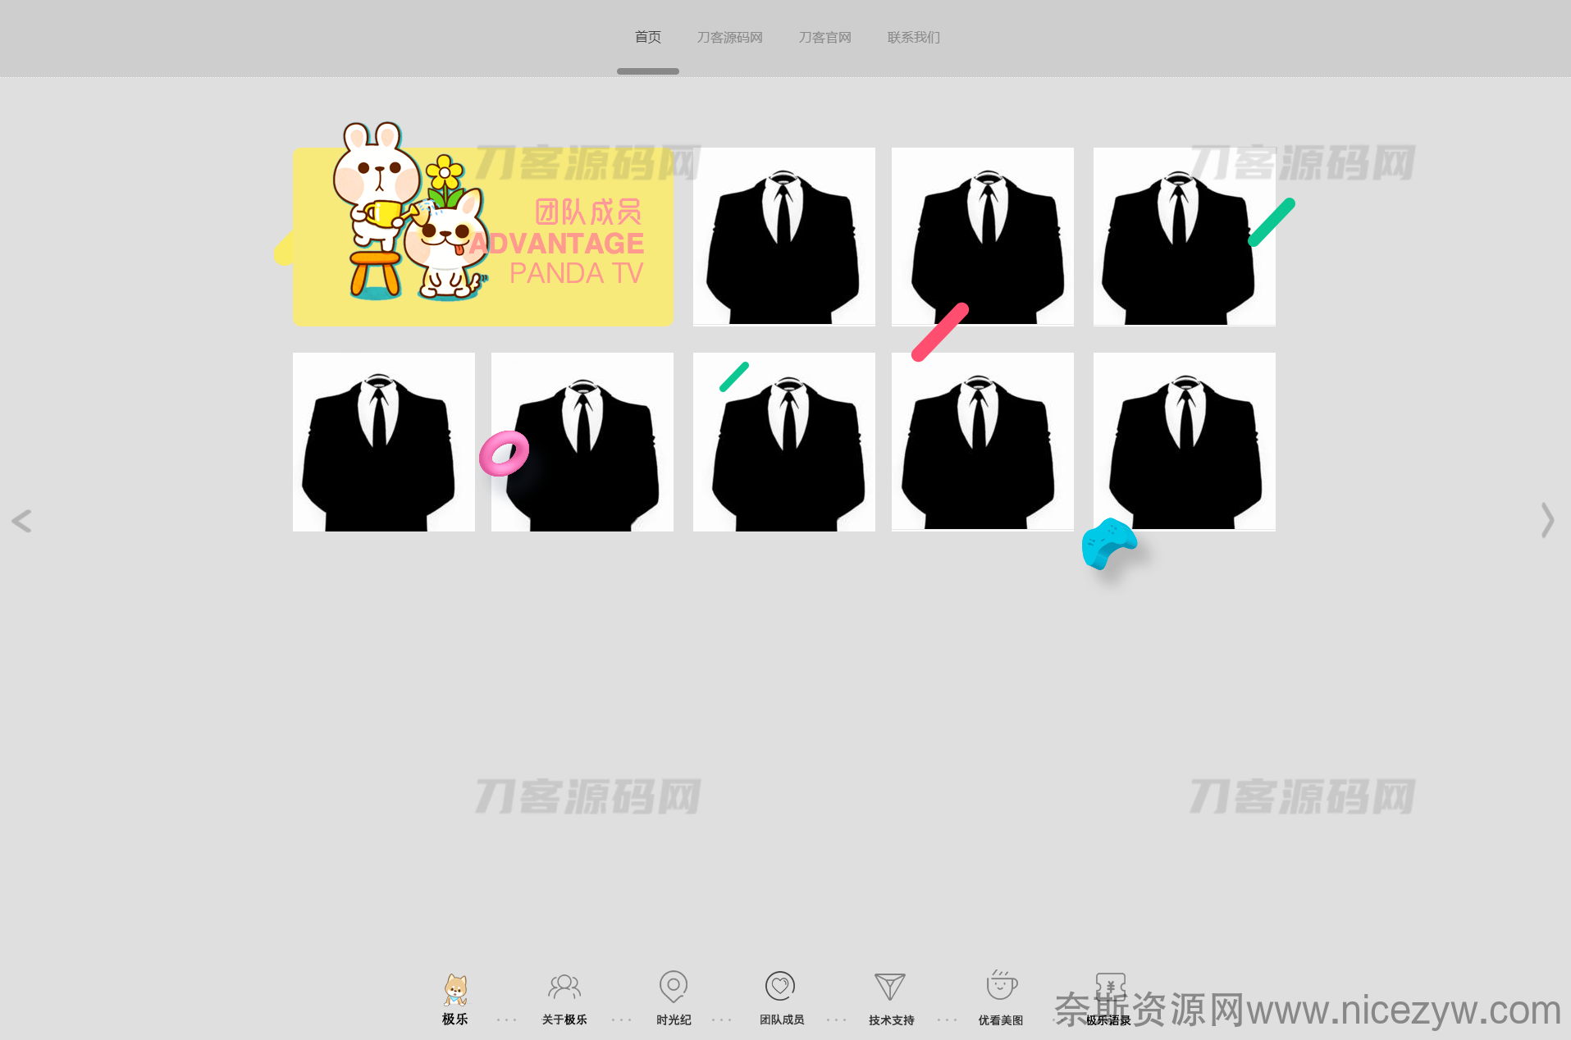Open the 首页 tab in top navigation
This screenshot has height=1040, width=1571.
click(x=647, y=38)
